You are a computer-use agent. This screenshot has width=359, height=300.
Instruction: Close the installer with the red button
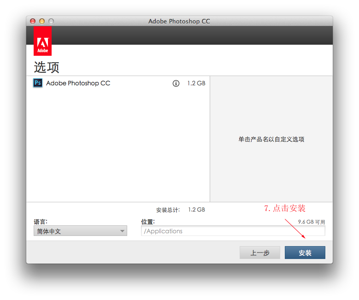click(x=33, y=21)
